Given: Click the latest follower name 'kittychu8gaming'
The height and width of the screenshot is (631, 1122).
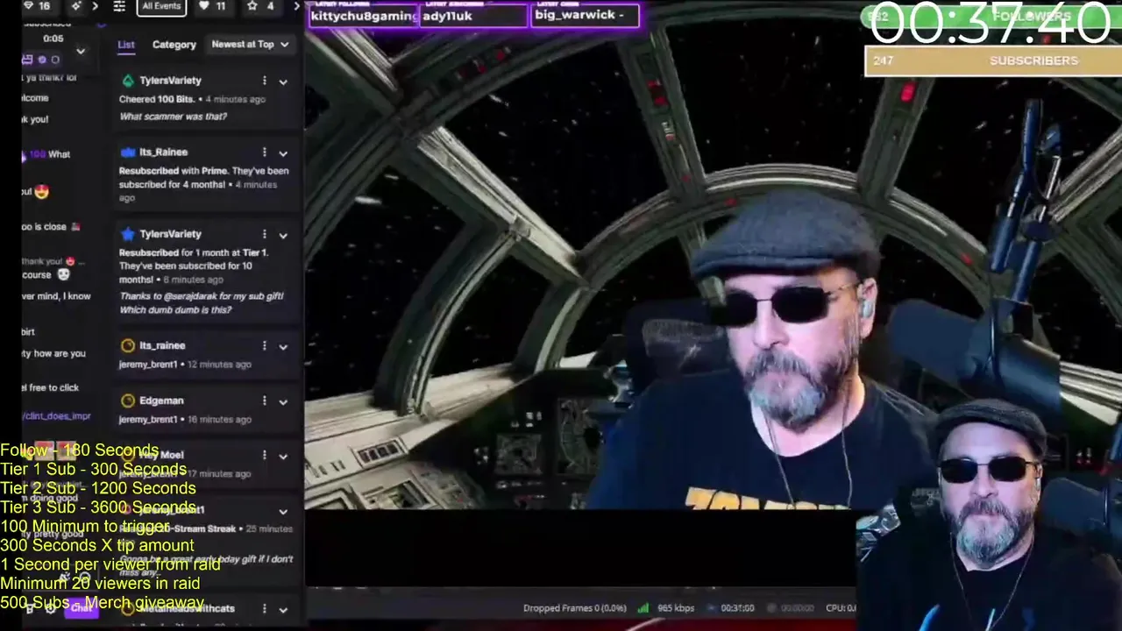Looking at the screenshot, I should [365, 16].
